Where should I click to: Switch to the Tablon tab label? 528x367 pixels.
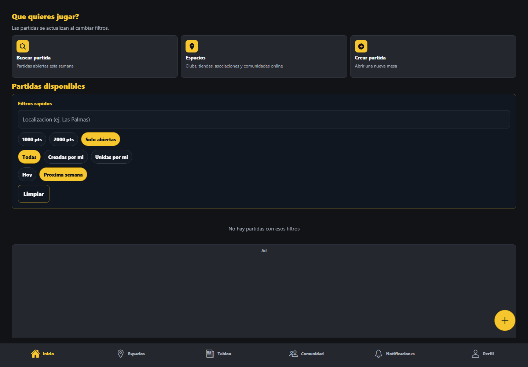pos(224,354)
